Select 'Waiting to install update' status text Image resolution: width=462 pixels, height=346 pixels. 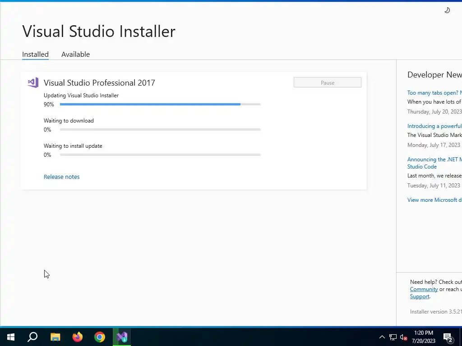coord(73,146)
